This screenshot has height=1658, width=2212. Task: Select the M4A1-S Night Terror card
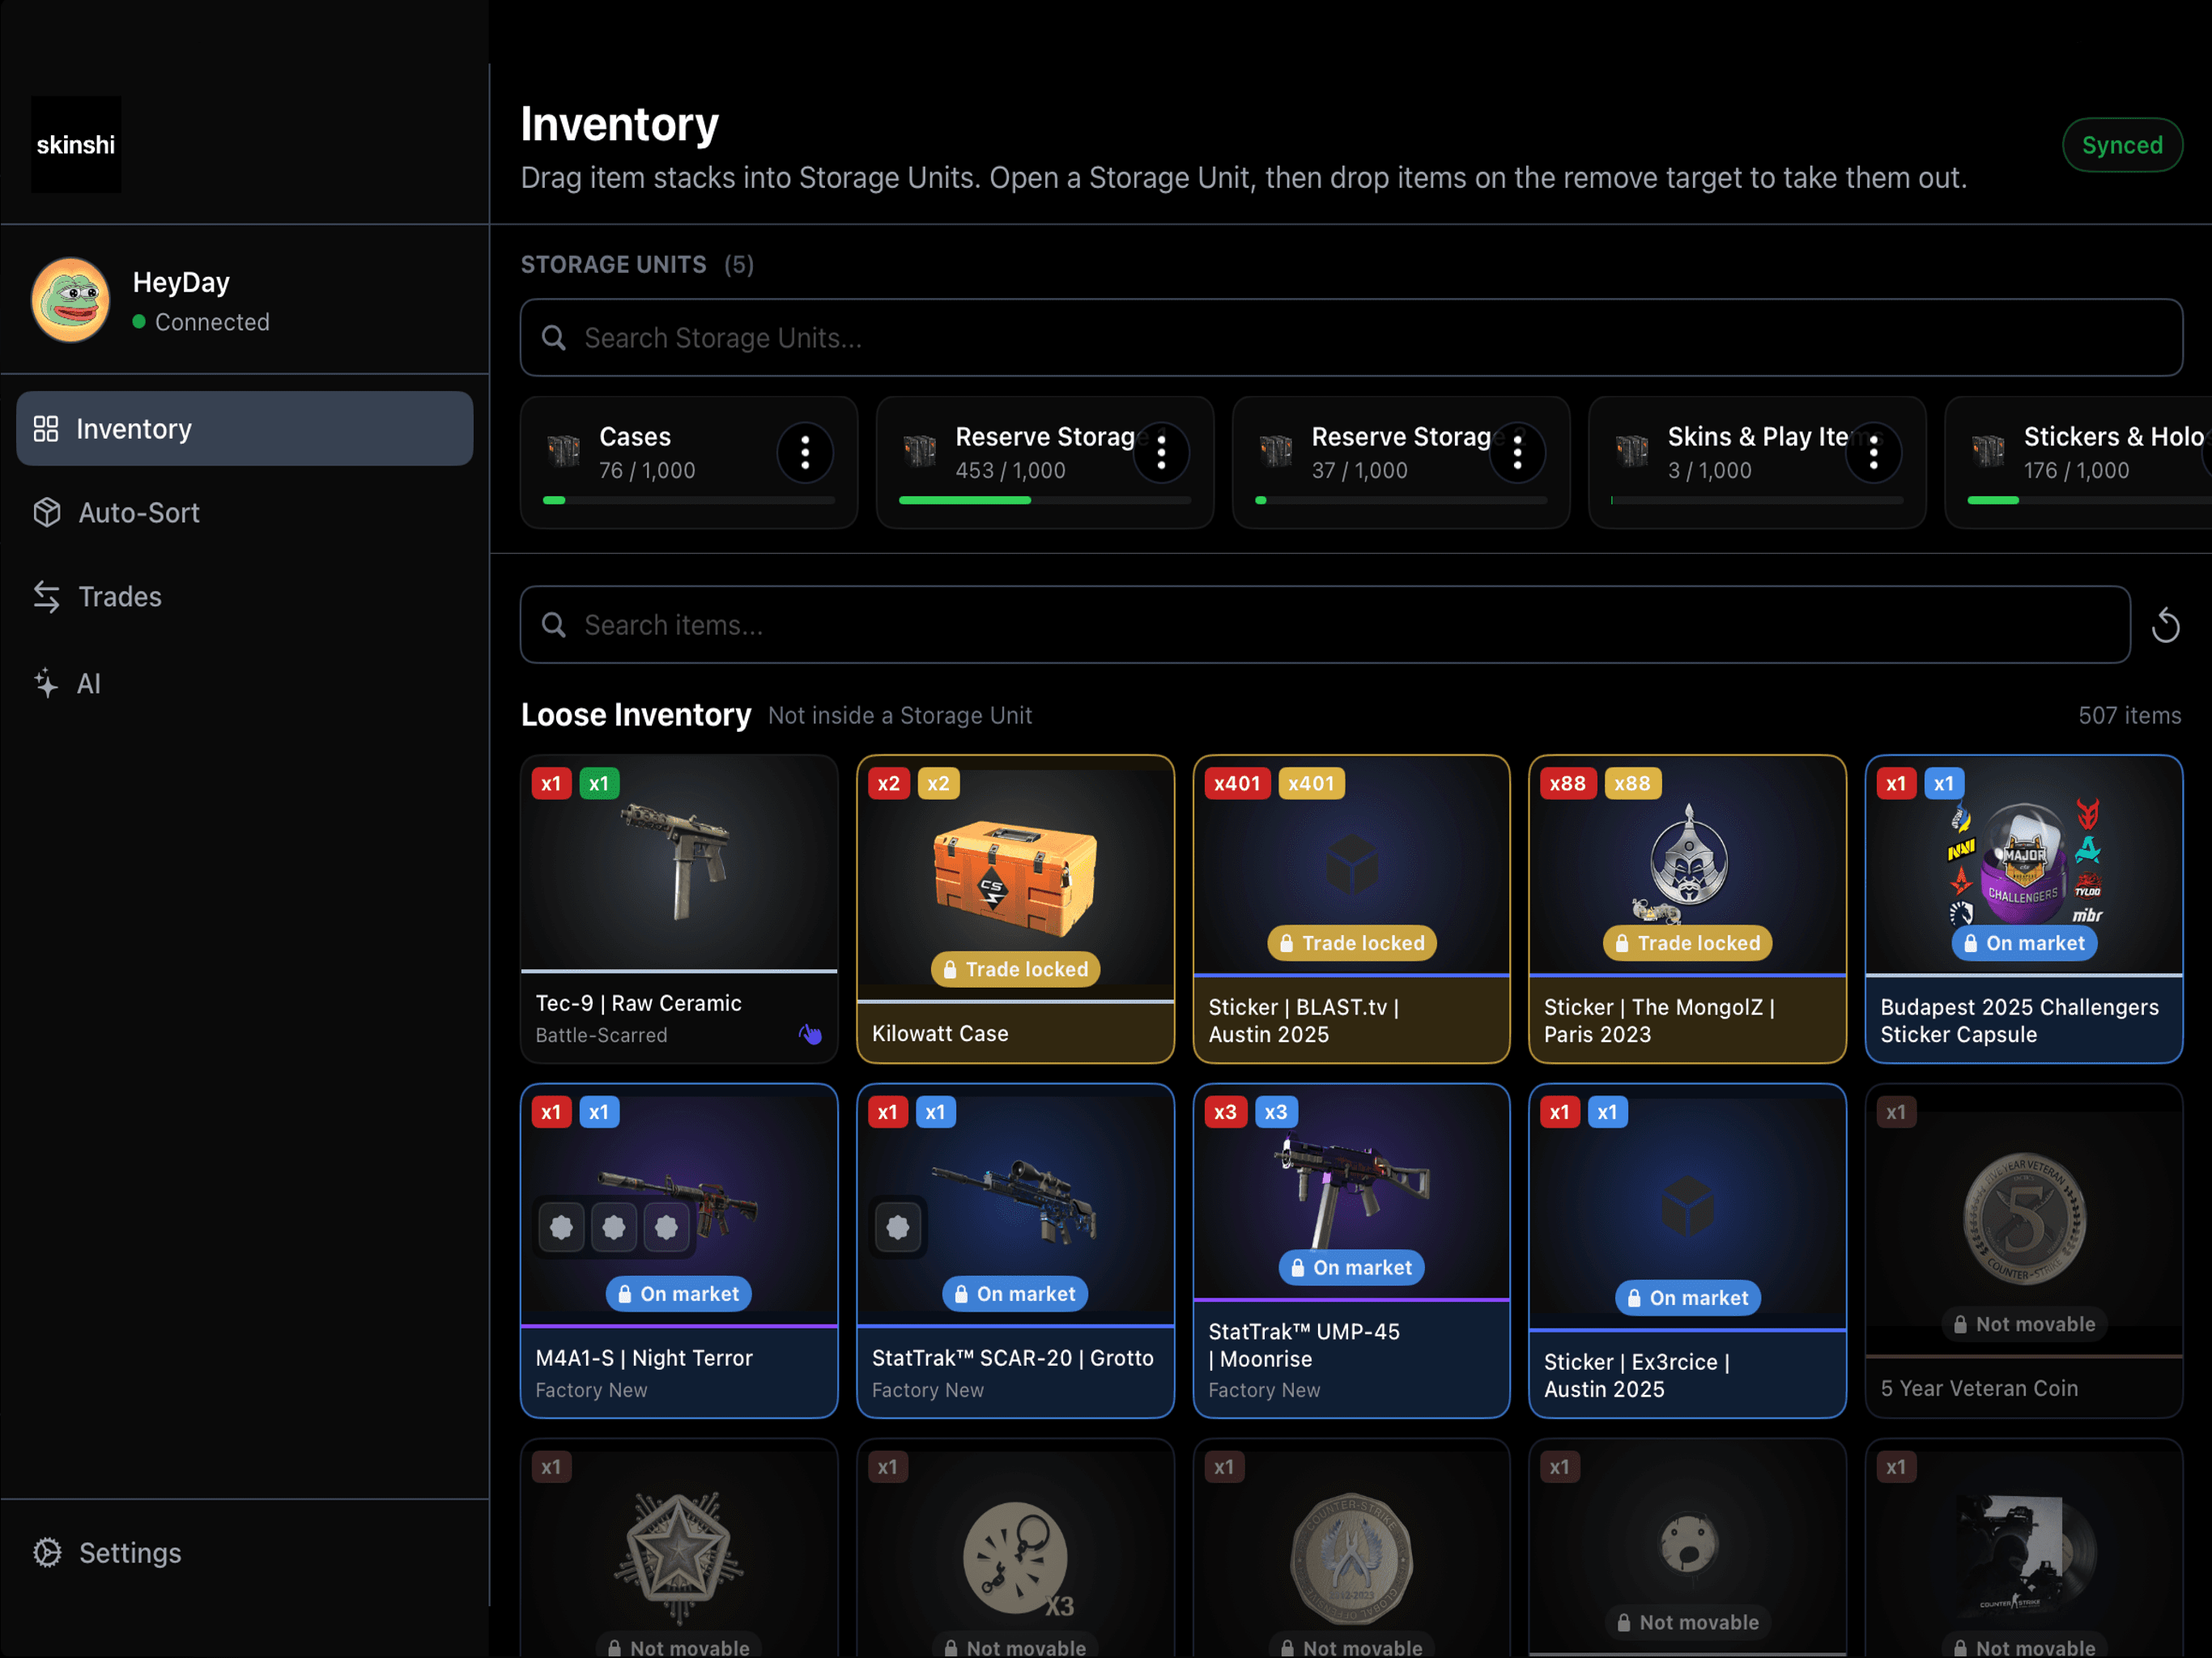[679, 1251]
